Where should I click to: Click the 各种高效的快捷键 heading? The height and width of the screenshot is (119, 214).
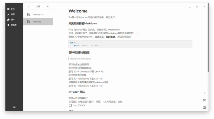[79, 52]
